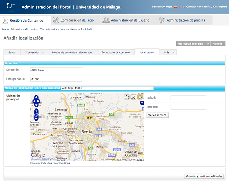Image resolution: width=229 pixels, height=188 pixels.
Task: Pan the map left with the arrow
Action: [x=34, y=101]
